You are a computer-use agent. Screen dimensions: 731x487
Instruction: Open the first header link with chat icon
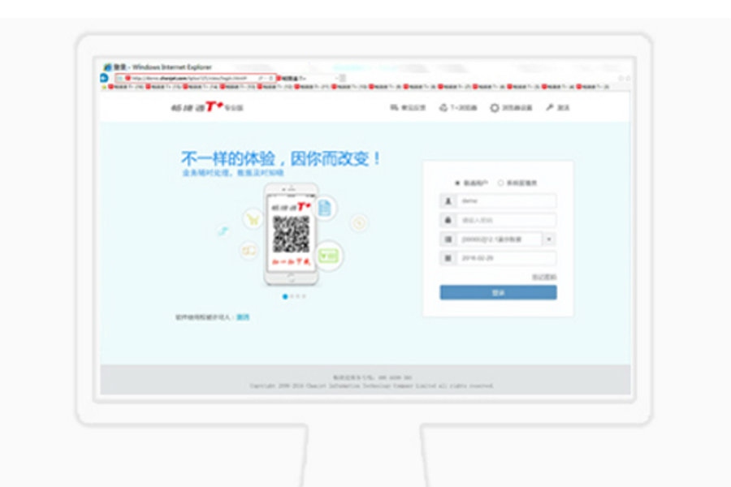408,108
